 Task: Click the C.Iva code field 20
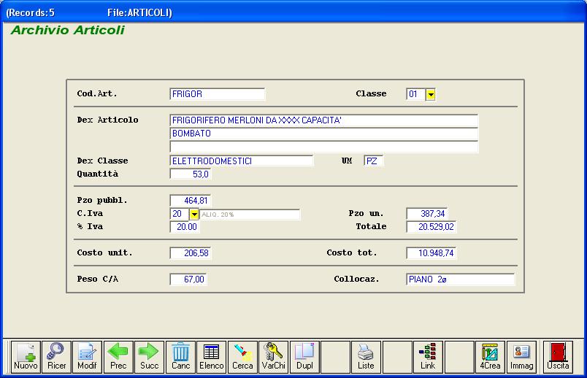tap(180, 214)
